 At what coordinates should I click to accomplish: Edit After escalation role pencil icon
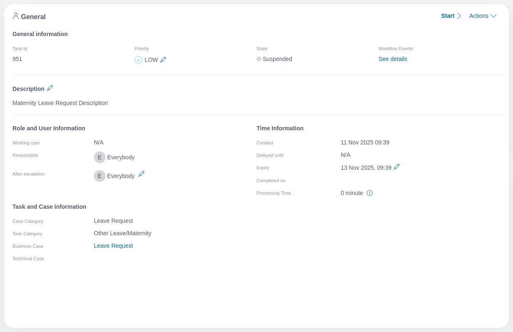point(141,174)
